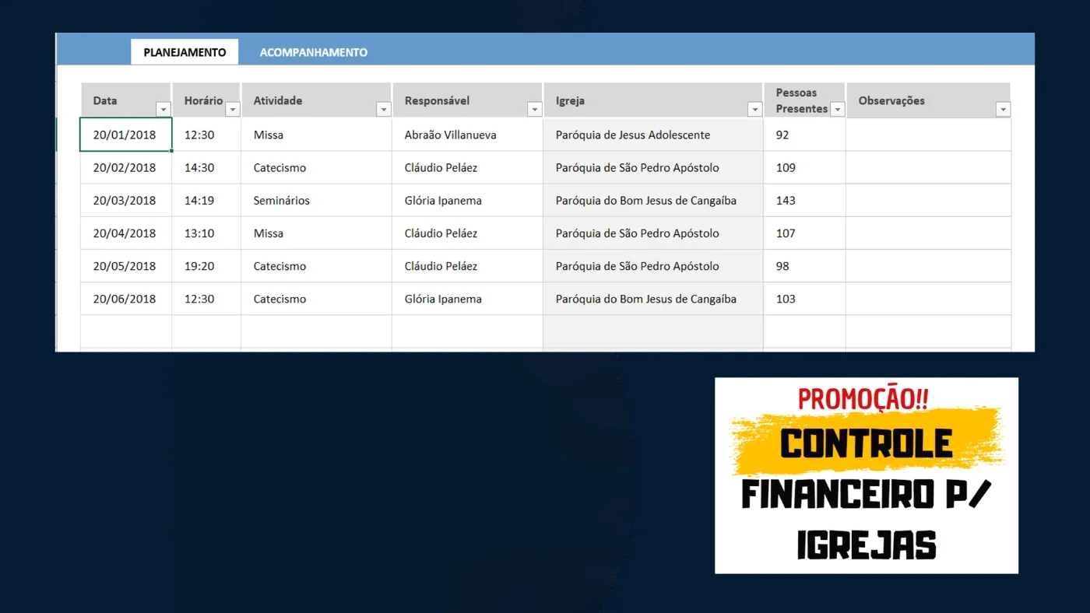
Task: Click the Atividade column header
Action: (316, 100)
